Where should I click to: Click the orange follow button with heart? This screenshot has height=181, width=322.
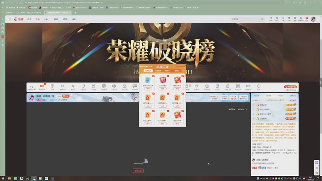[x=66, y=96]
